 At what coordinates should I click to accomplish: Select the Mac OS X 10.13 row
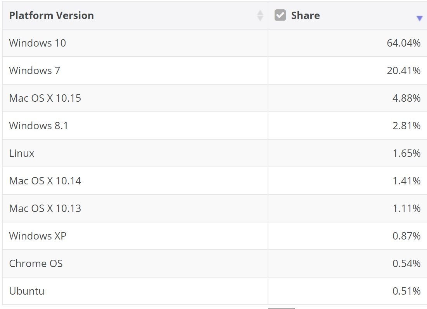click(214, 208)
